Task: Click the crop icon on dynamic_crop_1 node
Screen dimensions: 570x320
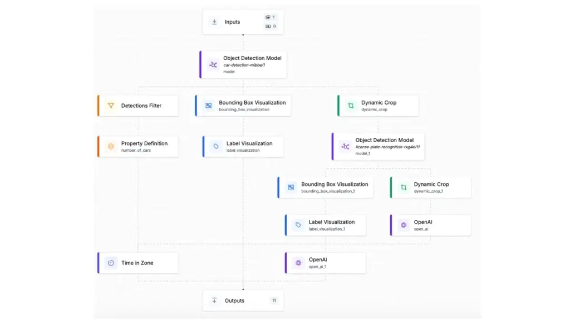Action: pyautogui.click(x=404, y=187)
